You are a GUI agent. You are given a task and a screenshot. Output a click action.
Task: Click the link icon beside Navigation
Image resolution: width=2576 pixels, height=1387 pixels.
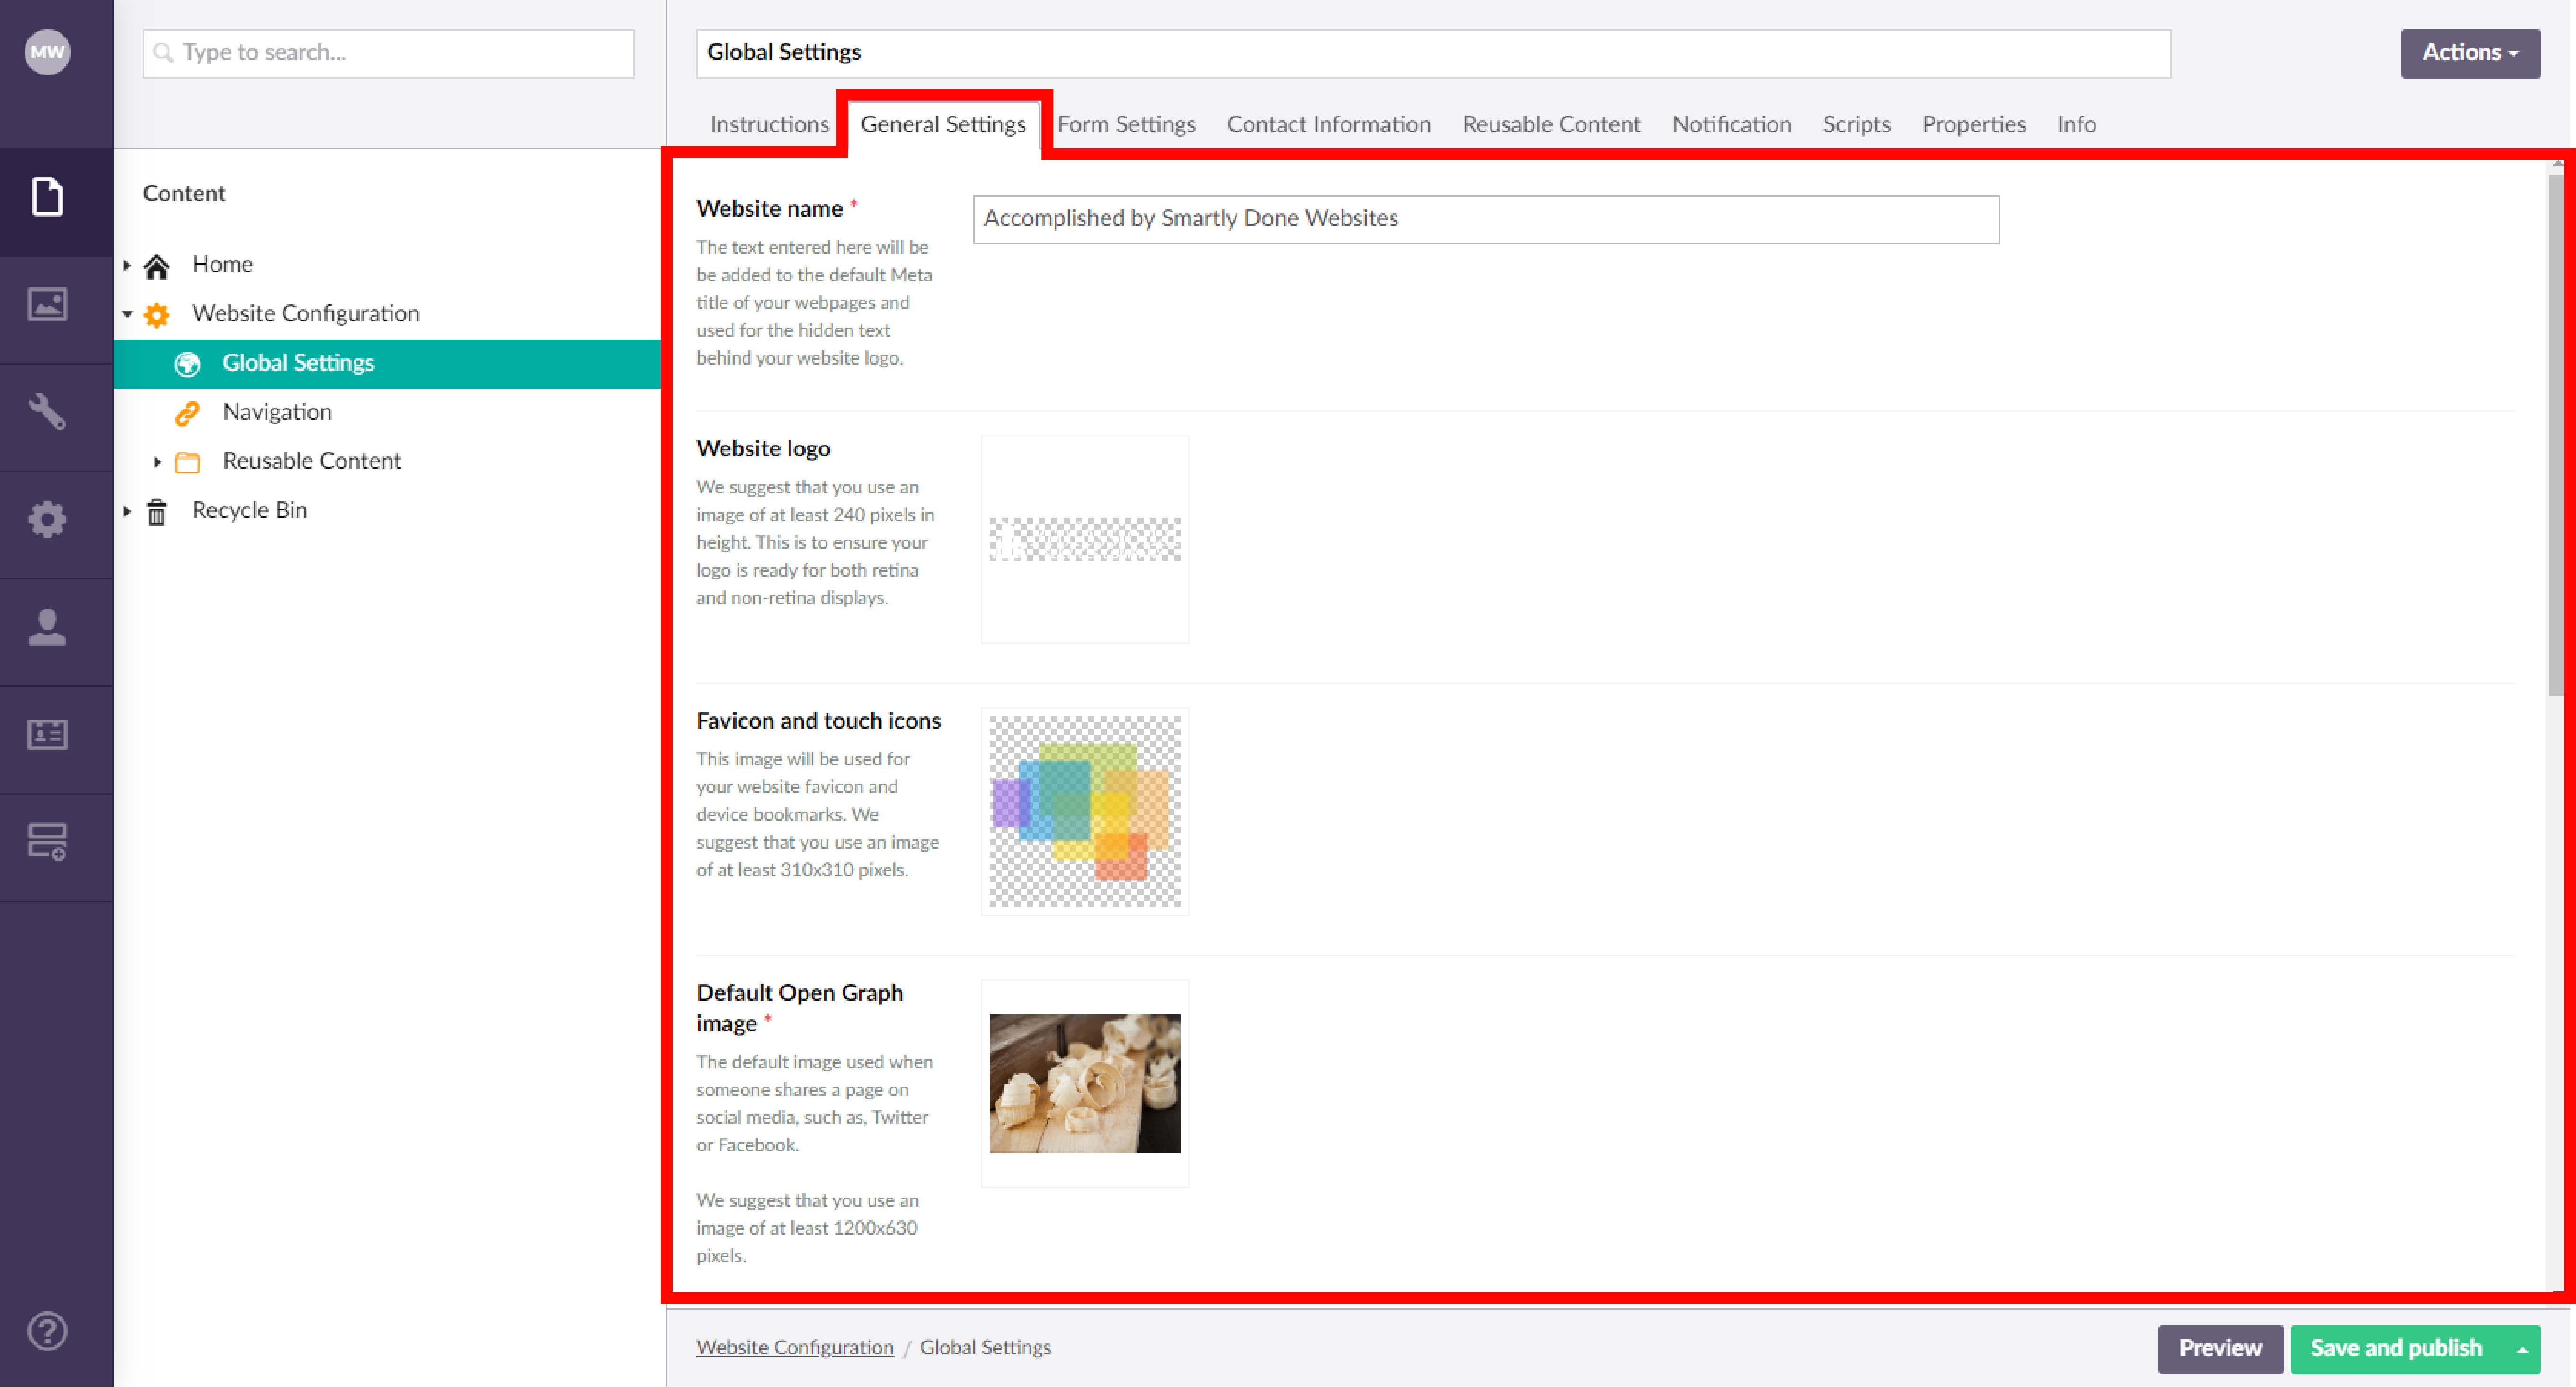pos(187,413)
